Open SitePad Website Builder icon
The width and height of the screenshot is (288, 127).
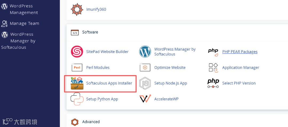coord(77,52)
